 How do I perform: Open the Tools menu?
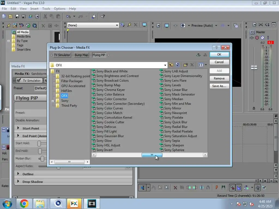(x=46, y=8)
